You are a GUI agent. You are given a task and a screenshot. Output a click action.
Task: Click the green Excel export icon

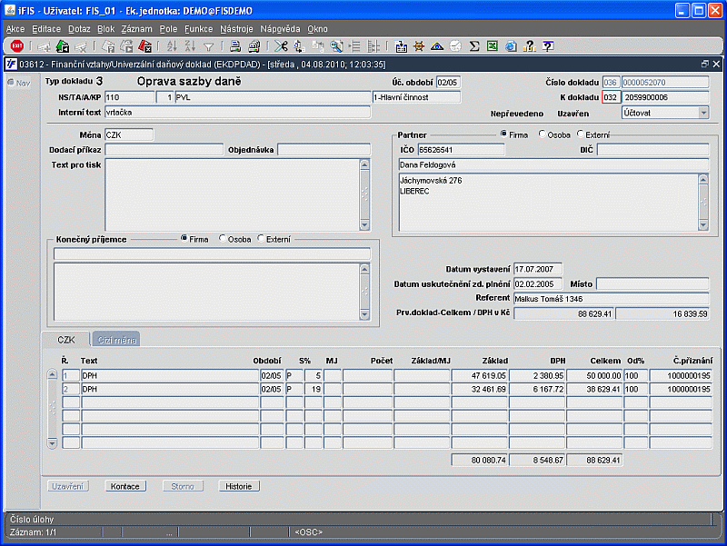[492, 46]
